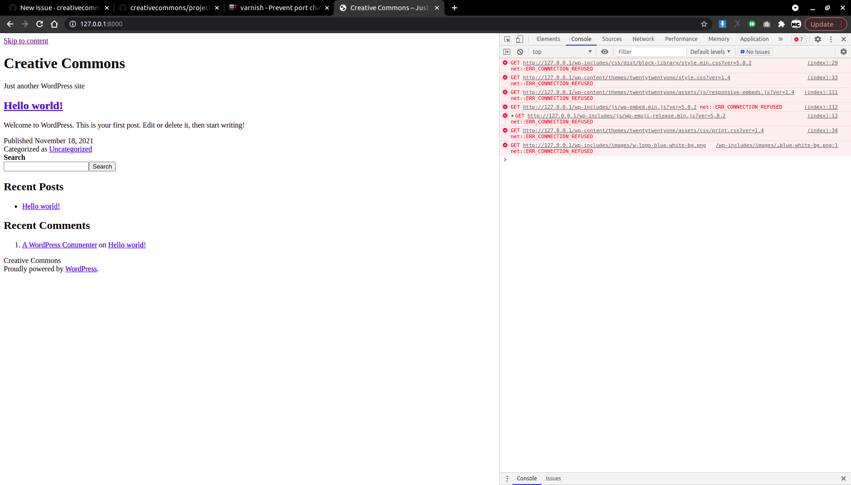The image size is (851, 485).
Task: Switch to the Memory panel
Action: pyautogui.click(x=719, y=39)
